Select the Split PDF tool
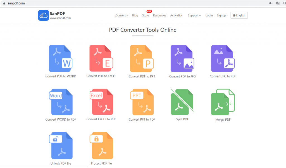This screenshot has height=168, width=286. click(182, 102)
